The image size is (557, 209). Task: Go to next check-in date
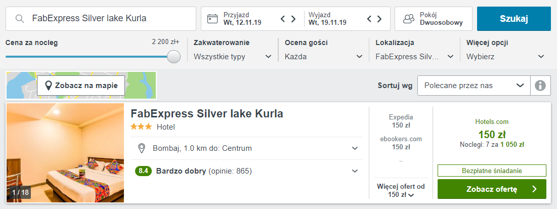pos(293,19)
